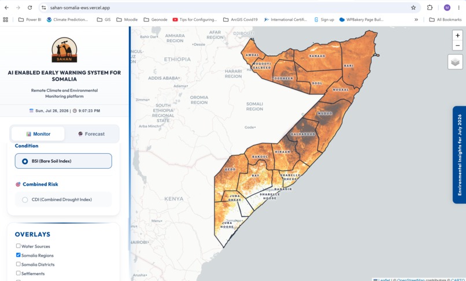
Task: Click the OVERLAYS heading
Action: pyautogui.click(x=32, y=234)
